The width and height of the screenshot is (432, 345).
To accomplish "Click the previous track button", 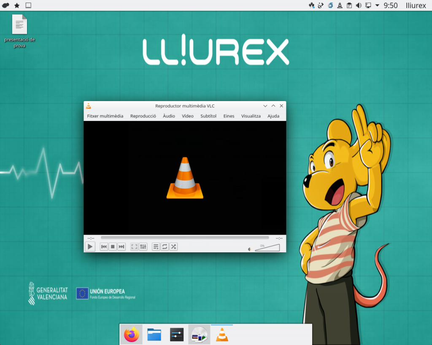I will [x=104, y=247].
